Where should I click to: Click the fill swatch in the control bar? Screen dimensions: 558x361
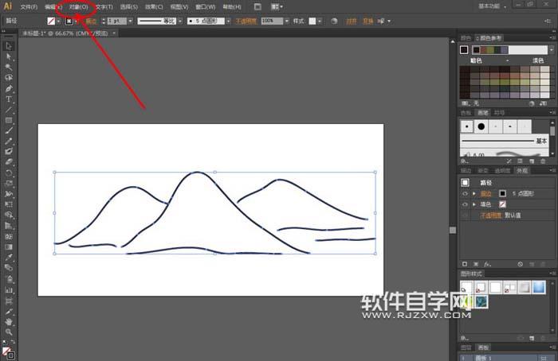tap(52, 21)
